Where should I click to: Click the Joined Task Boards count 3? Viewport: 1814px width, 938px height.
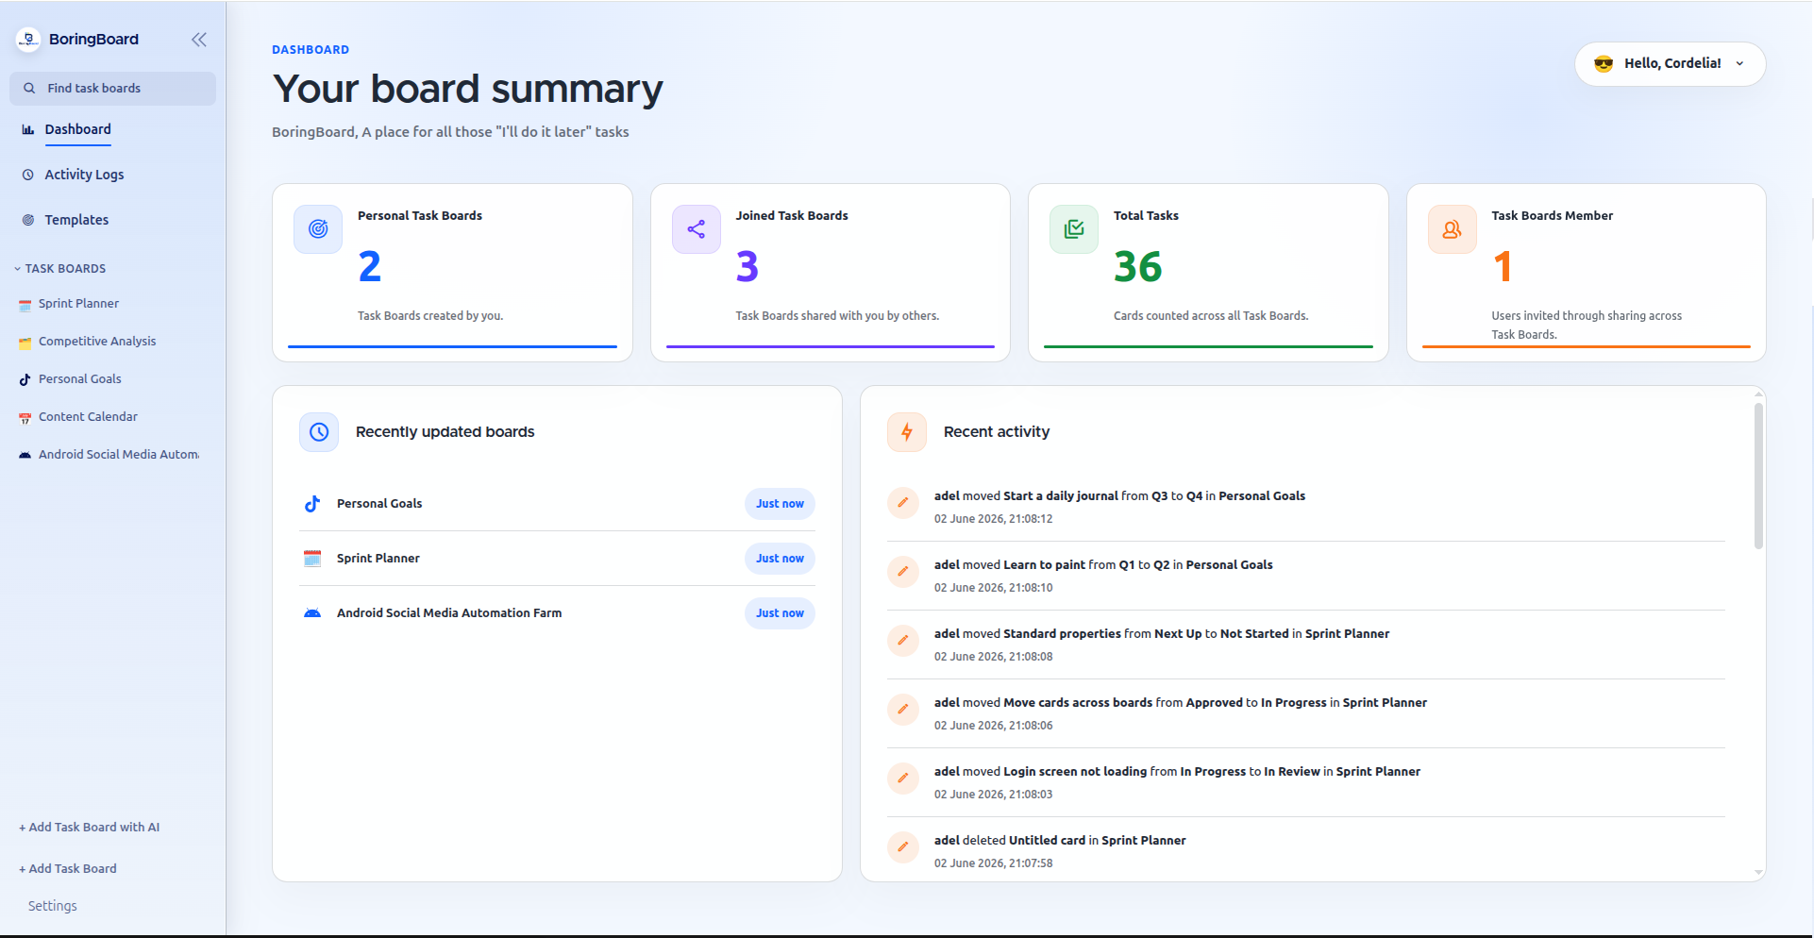(x=747, y=267)
